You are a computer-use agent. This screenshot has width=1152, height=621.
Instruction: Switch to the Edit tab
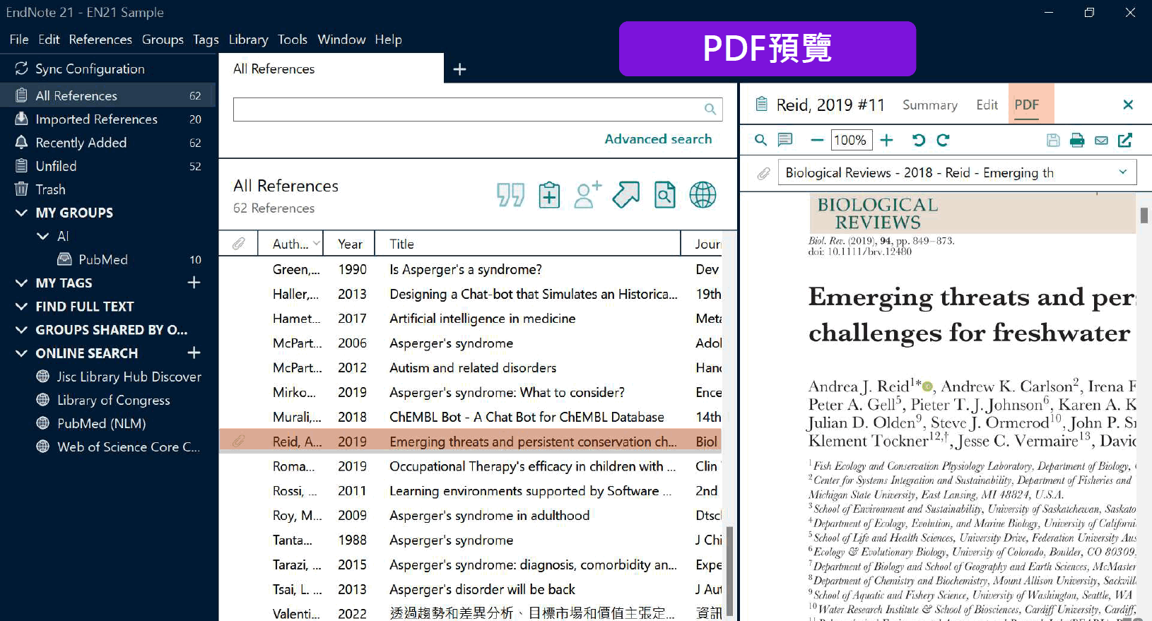[987, 105]
